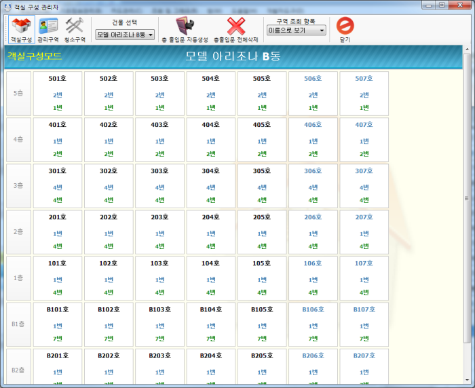
Task: Click the 객실구성모드 yellow label
Action: [35, 56]
